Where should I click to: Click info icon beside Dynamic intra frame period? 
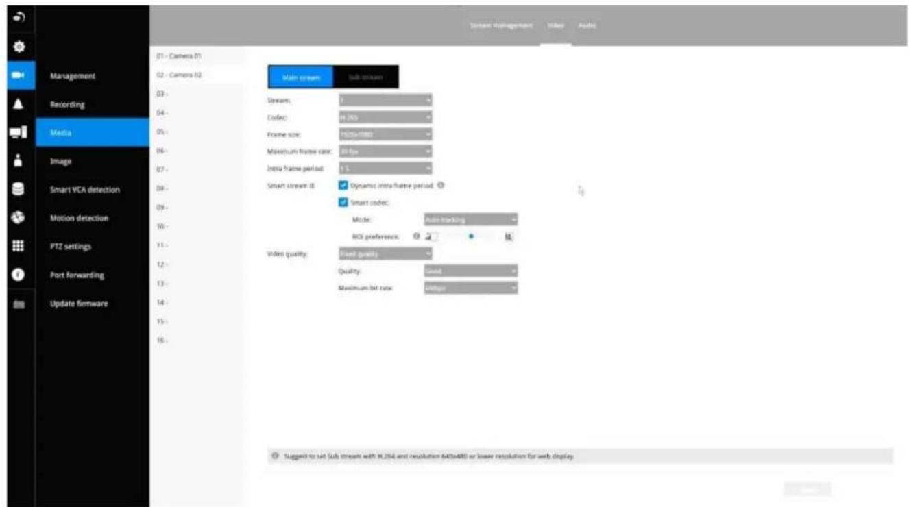[x=441, y=185]
